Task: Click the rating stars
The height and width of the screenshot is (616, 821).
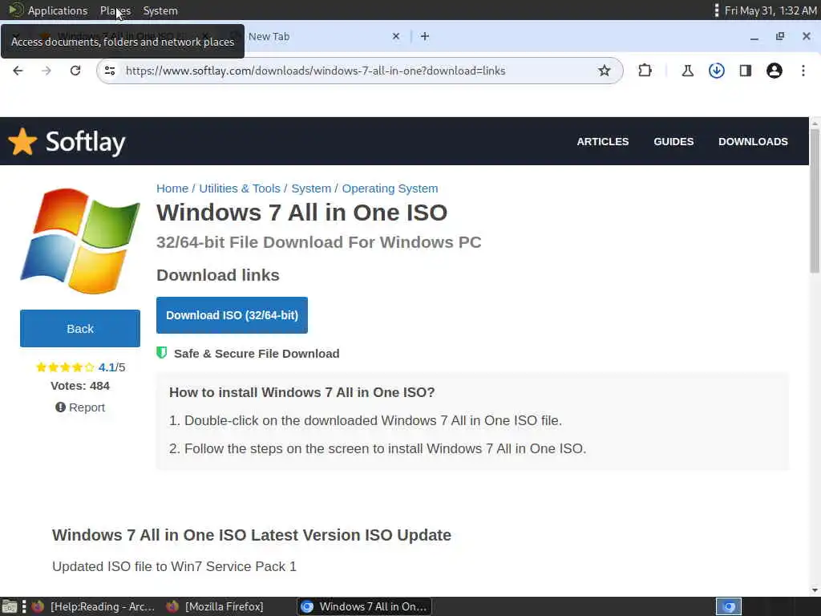Action: pos(65,367)
